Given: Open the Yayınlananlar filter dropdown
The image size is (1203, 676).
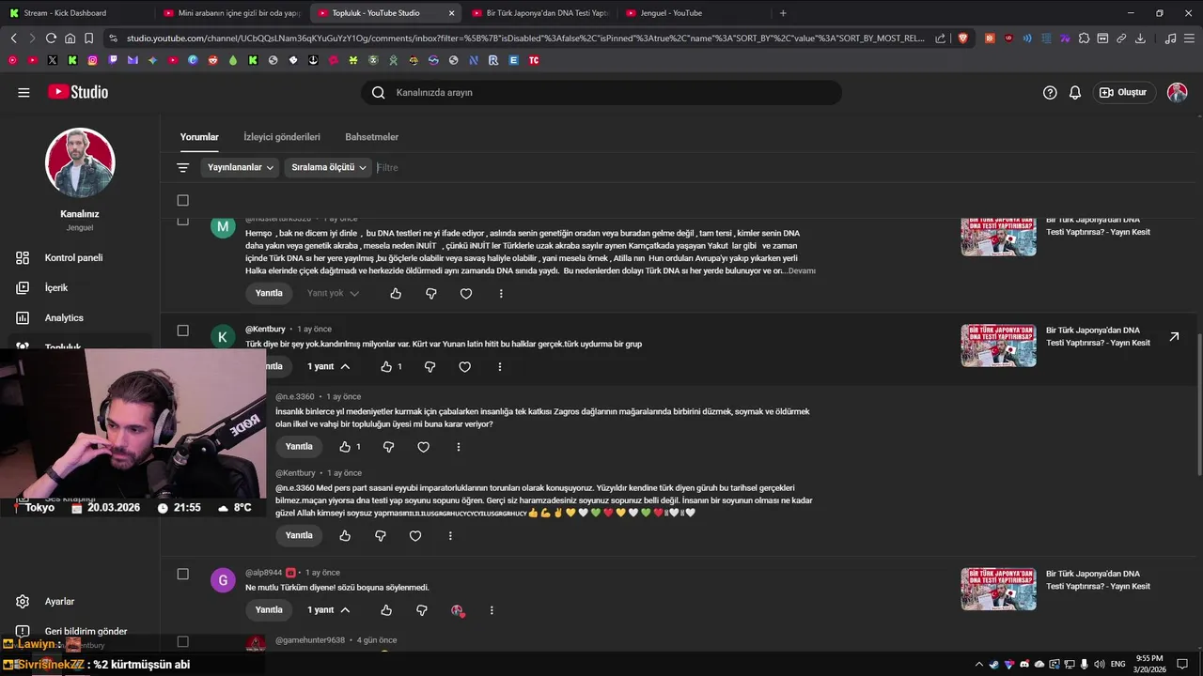Looking at the screenshot, I should click(241, 167).
